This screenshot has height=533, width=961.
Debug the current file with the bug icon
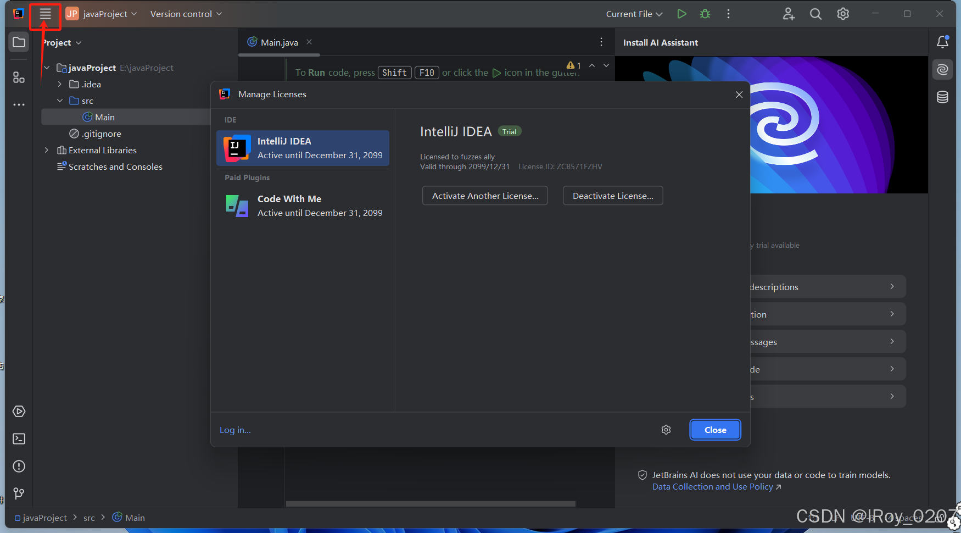point(705,14)
